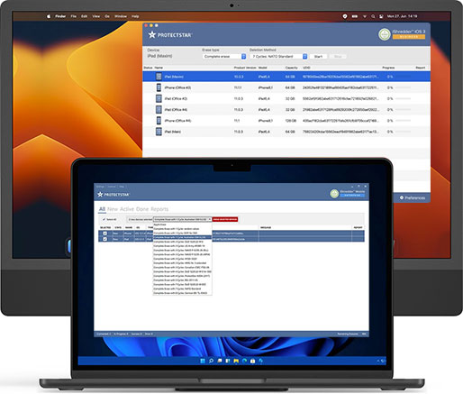463x394 pixels.
Task: Open the Microsoft Store bag icon on taskbar
Action: 253,361
